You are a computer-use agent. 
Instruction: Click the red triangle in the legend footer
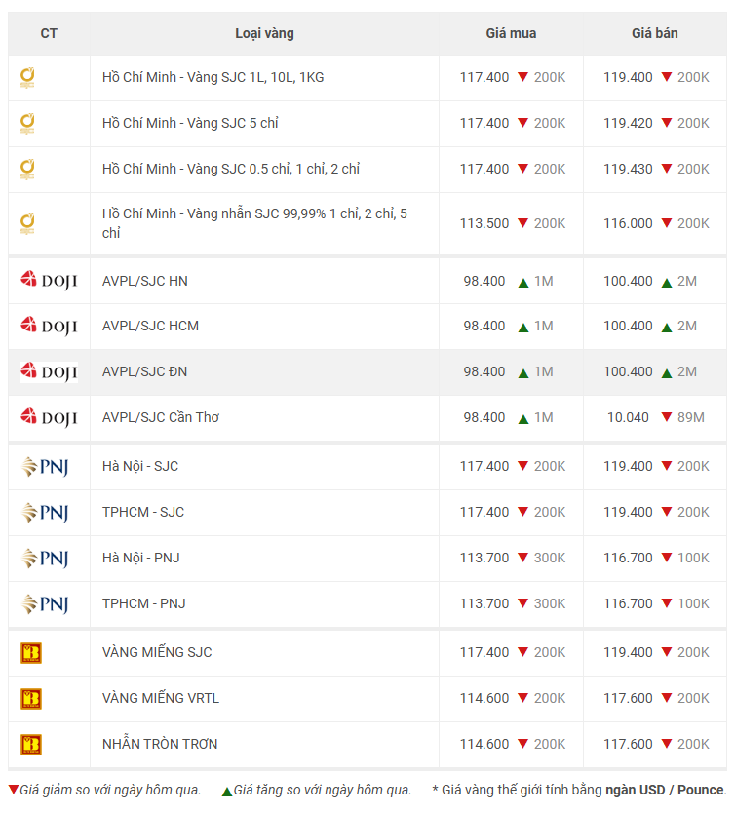click(x=14, y=790)
